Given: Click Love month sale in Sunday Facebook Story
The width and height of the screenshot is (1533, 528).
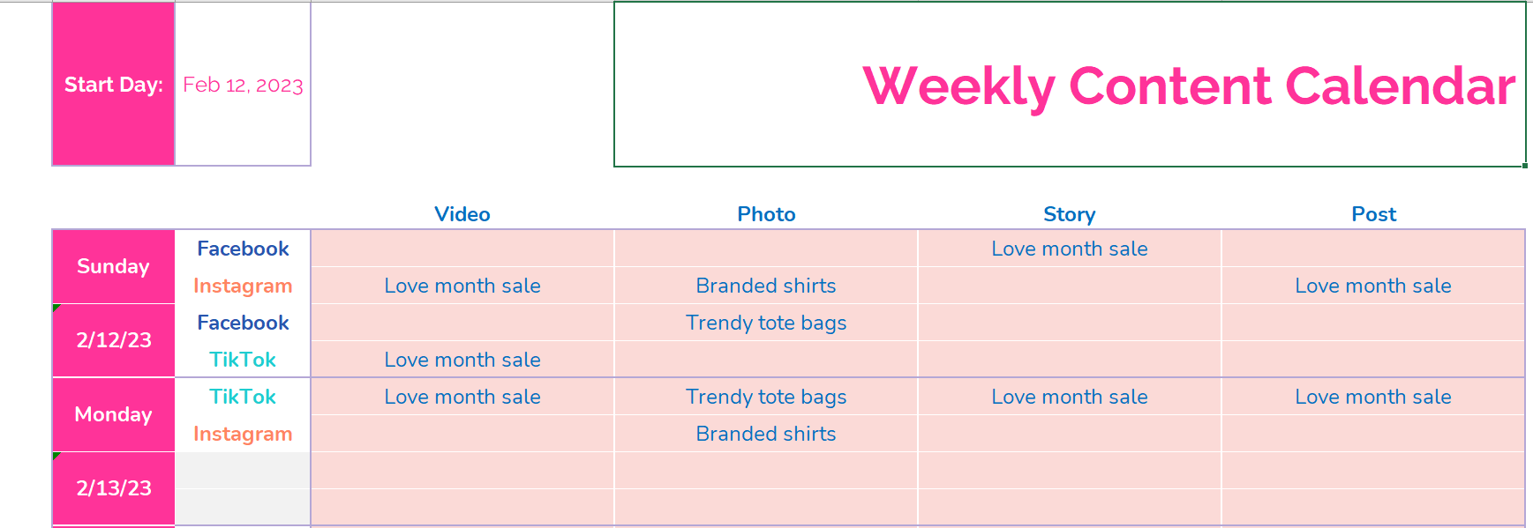Looking at the screenshot, I should pyautogui.click(x=1069, y=249).
